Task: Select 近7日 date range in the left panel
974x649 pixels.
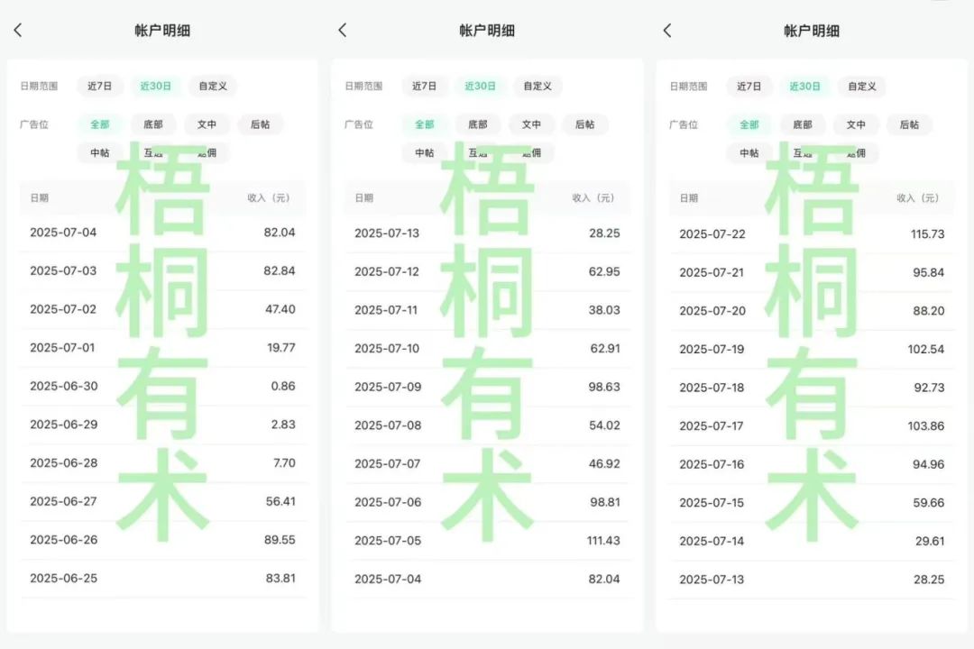Action: click(x=100, y=87)
